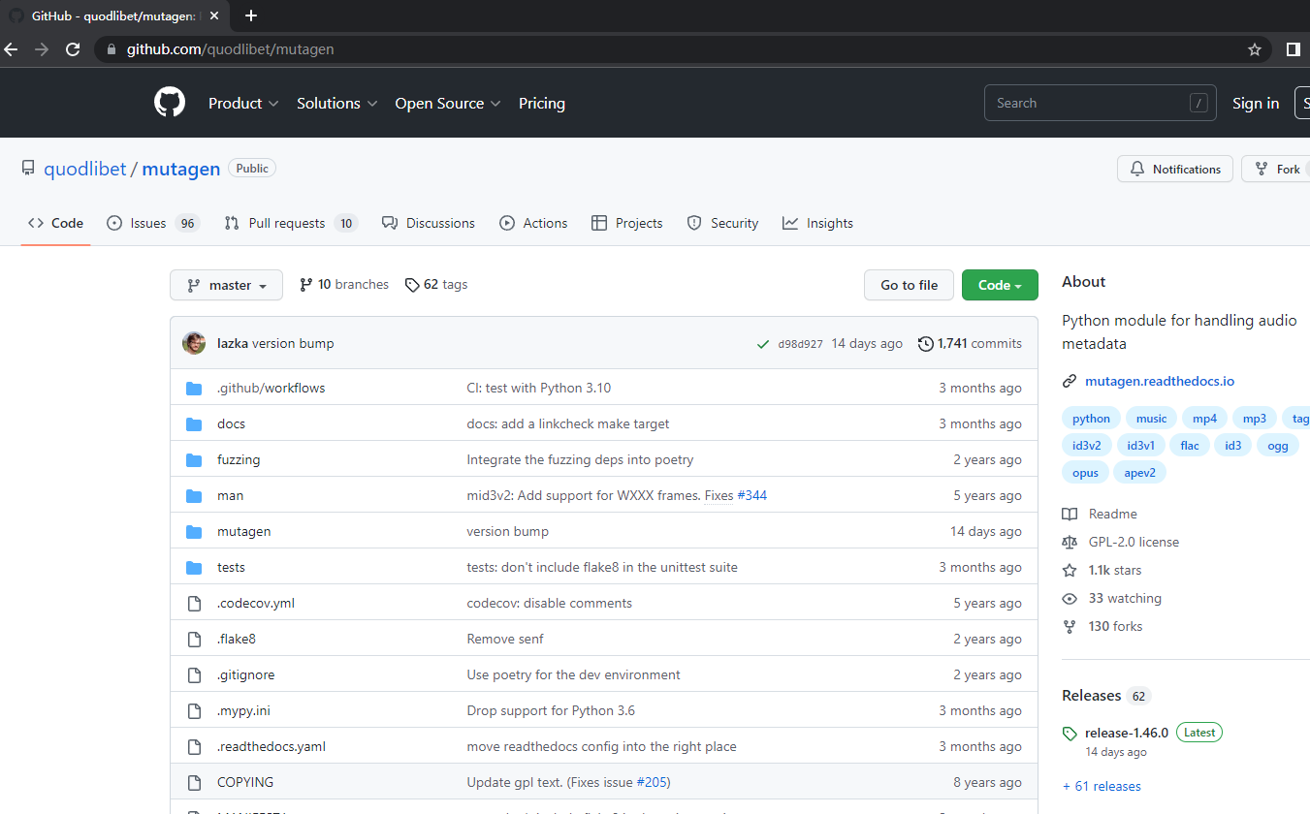This screenshot has width=1310, height=814.
Task: Switch to the Actions tab
Action: click(533, 223)
